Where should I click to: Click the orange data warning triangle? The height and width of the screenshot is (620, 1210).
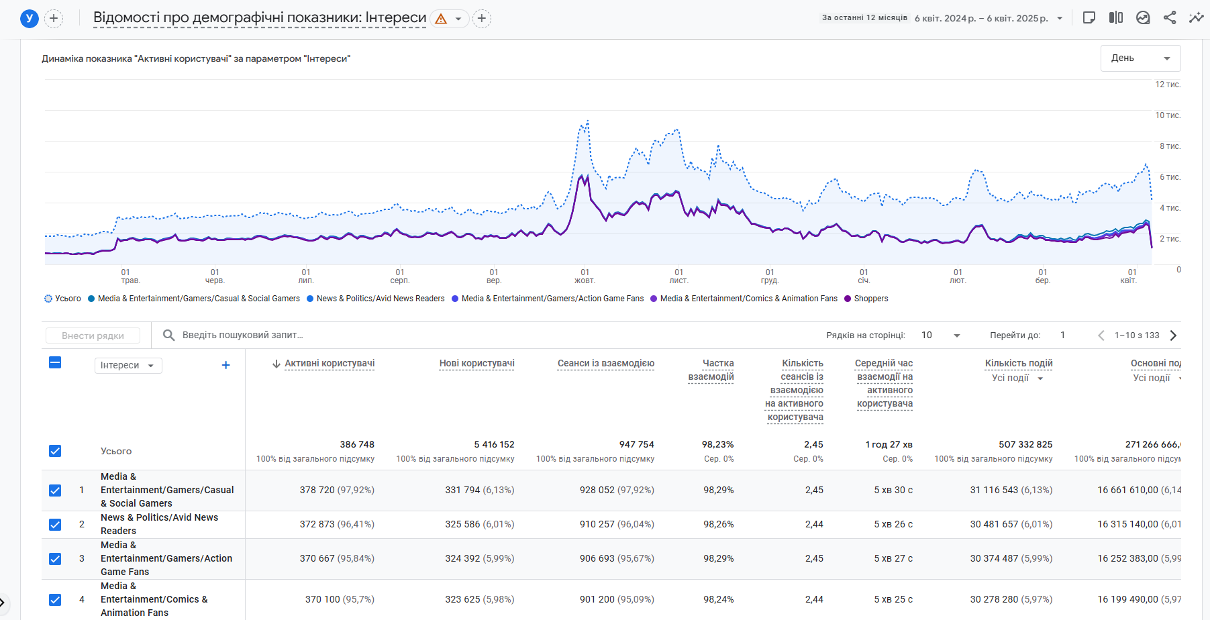441,19
